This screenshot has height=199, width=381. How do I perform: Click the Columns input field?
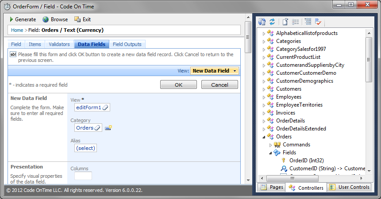pos(83,176)
